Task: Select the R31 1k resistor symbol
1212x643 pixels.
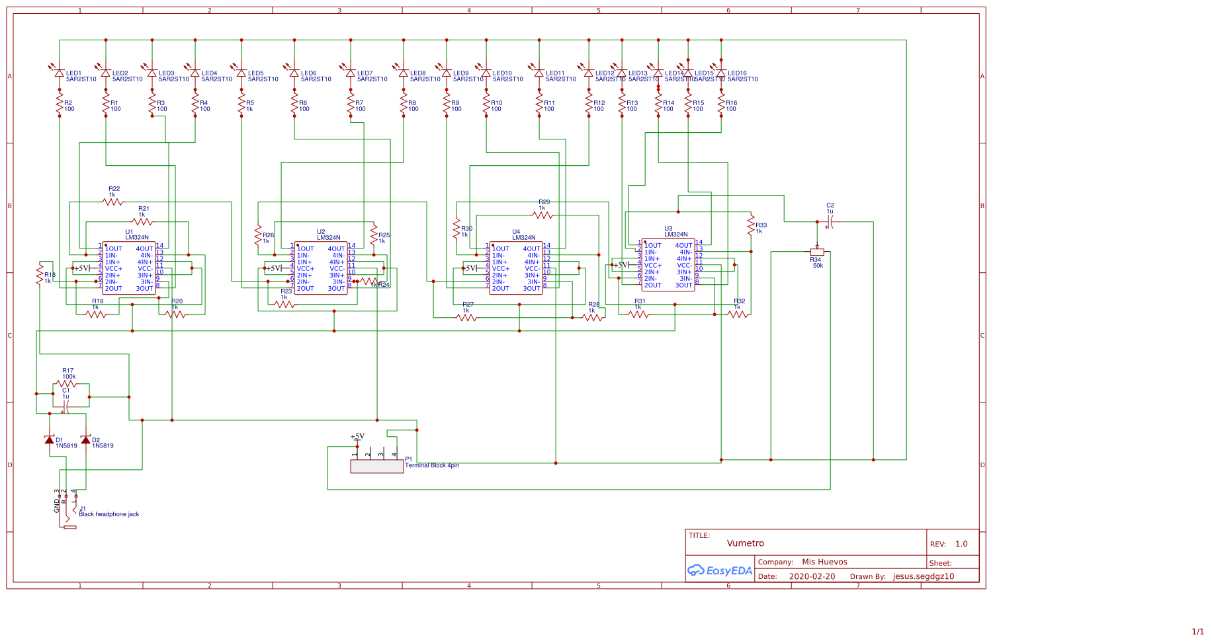Action: (x=638, y=314)
